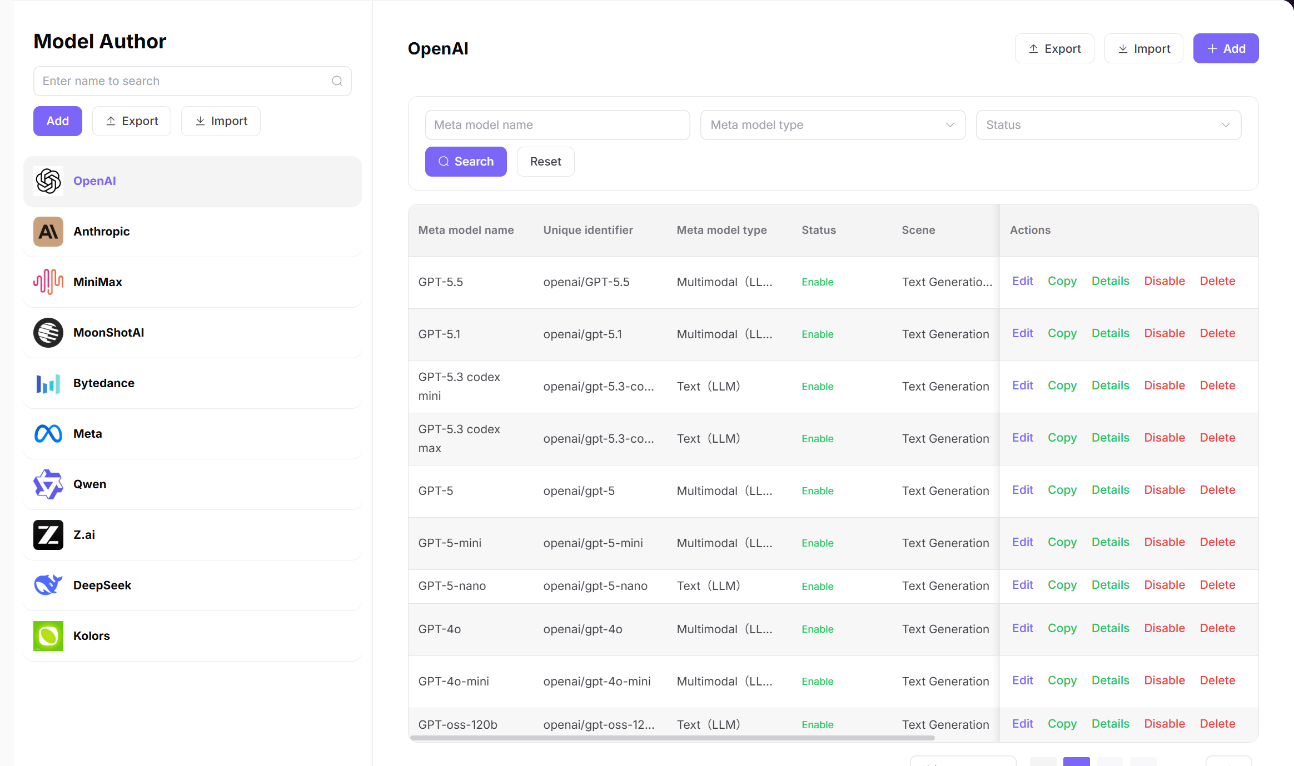1294x766 pixels.
Task: Click the MiniMax waveform logo icon
Action: pyautogui.click(x=48, y=282)
